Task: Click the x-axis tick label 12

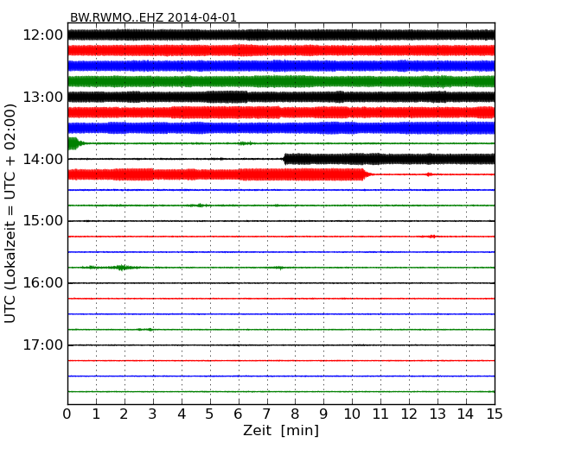Action: (409, 414)
